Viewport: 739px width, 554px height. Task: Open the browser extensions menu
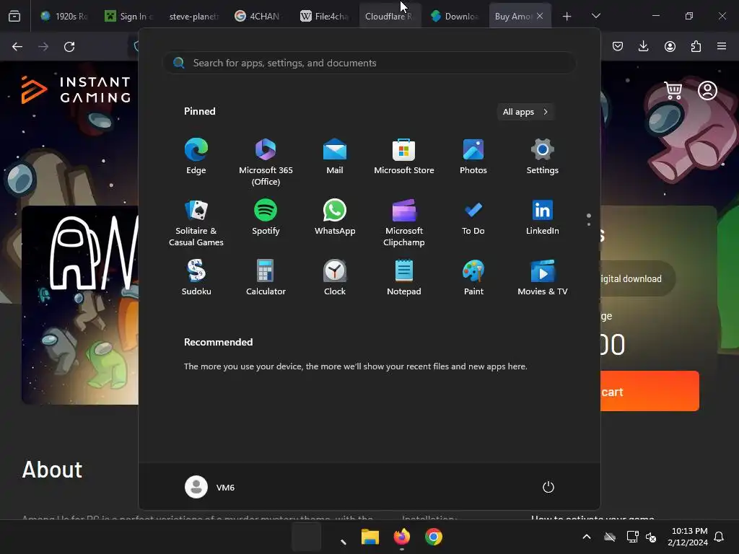pos(696,46)
